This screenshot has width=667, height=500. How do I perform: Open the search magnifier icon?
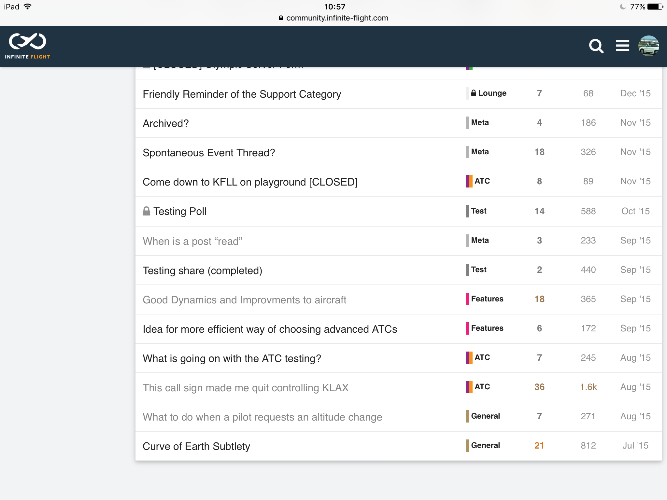pos(596,46)
